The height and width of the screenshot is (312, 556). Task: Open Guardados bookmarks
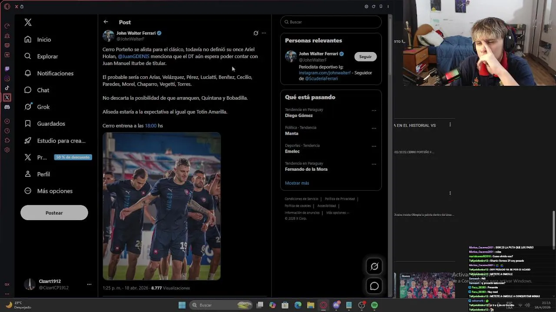[45, 123]
